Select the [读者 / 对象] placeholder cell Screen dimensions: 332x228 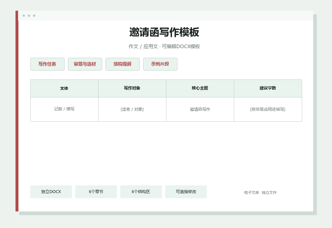click(x=132, y=109)
